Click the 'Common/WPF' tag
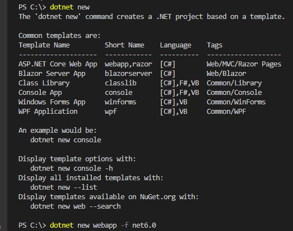The height and width of the screenshot is (231, 293). 226,112
